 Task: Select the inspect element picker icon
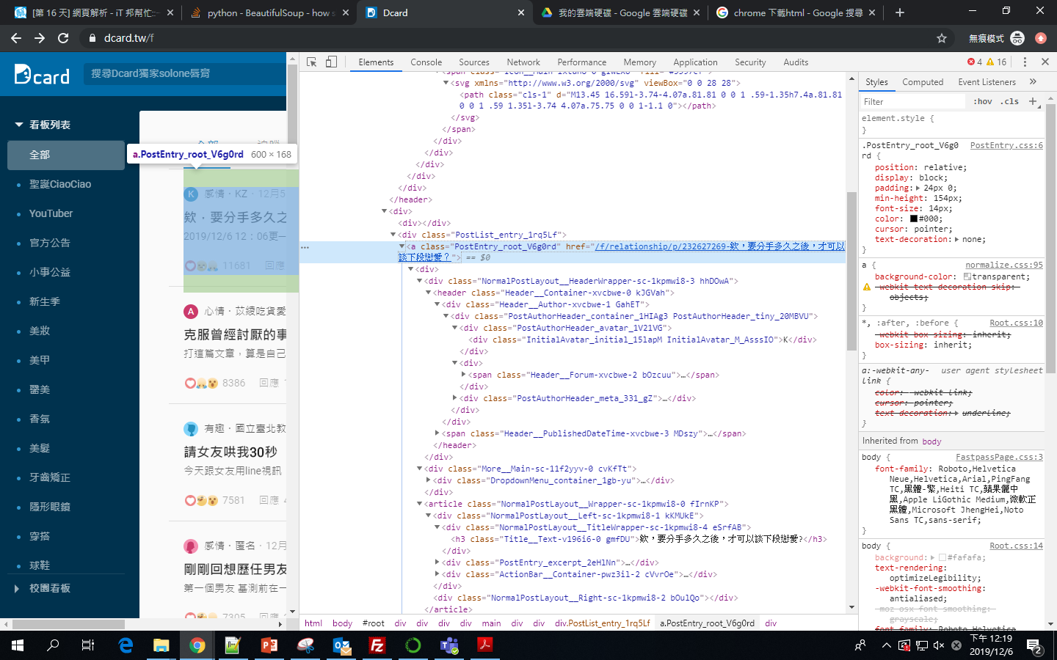pos(311,62)
